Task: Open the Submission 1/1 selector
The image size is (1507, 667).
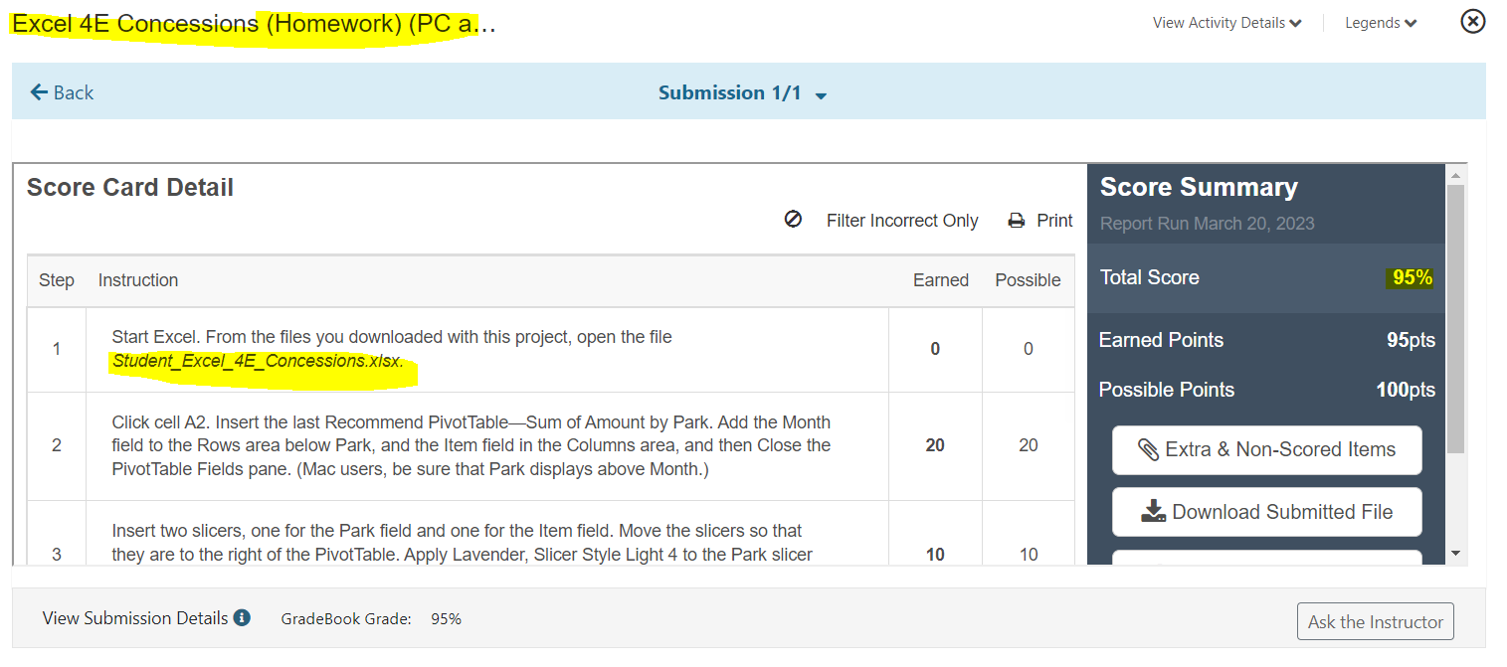Action: (x=743, y=93)
